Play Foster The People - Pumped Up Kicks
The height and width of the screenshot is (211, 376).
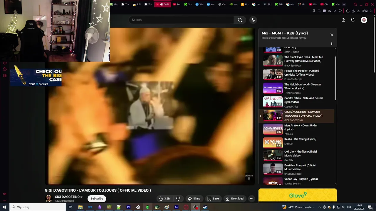[297, 75]
